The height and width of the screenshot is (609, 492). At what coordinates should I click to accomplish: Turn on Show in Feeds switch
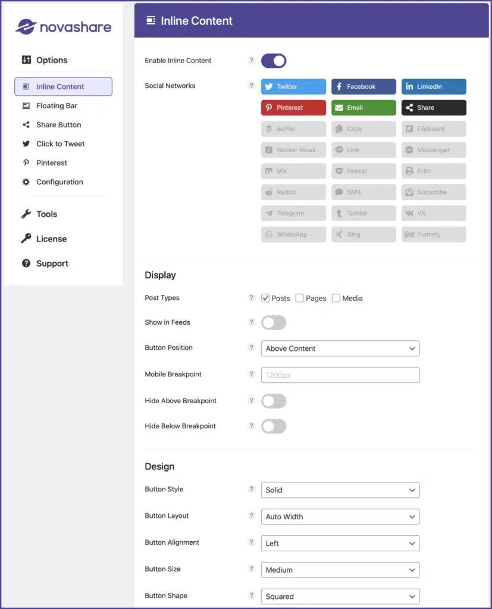(274, 322)
